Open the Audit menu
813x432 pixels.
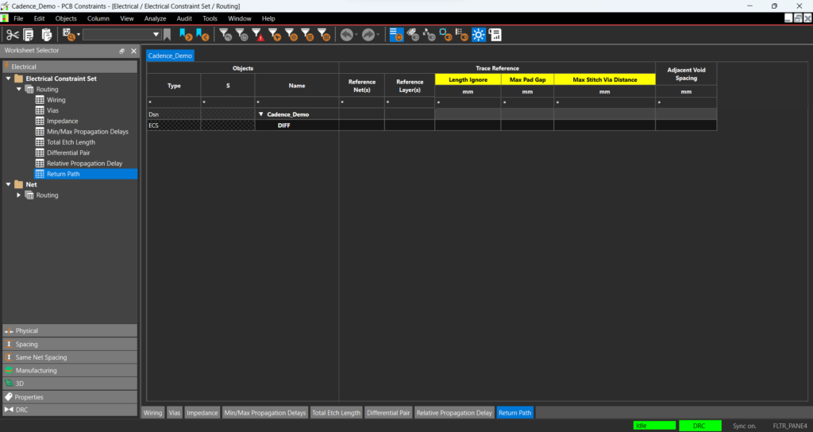coord(184,18)
